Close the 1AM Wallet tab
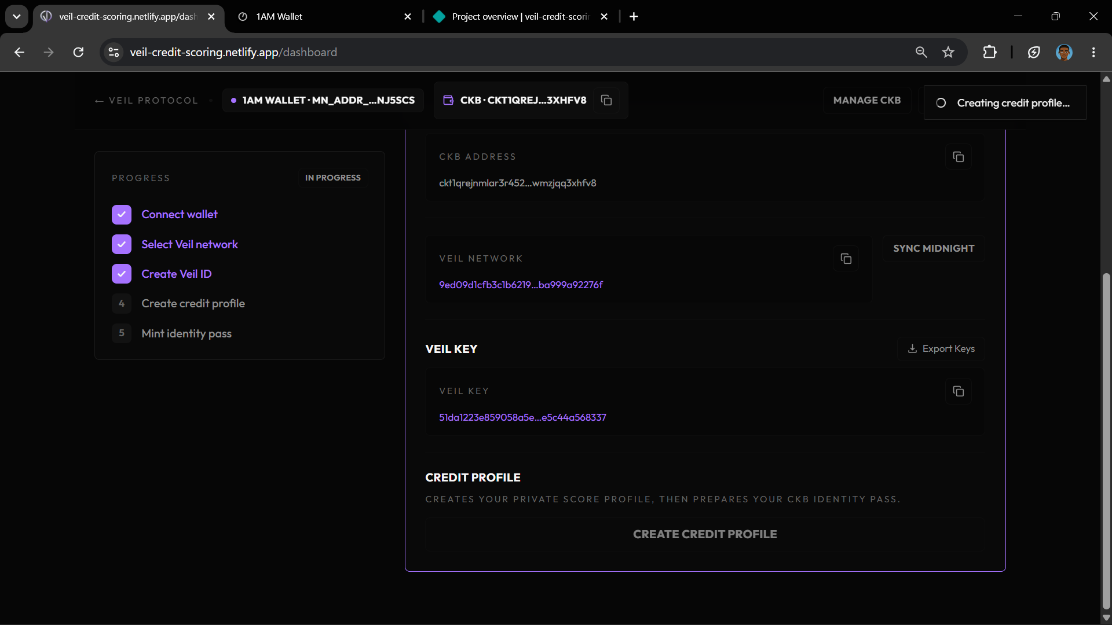 (x=408, y=16)
